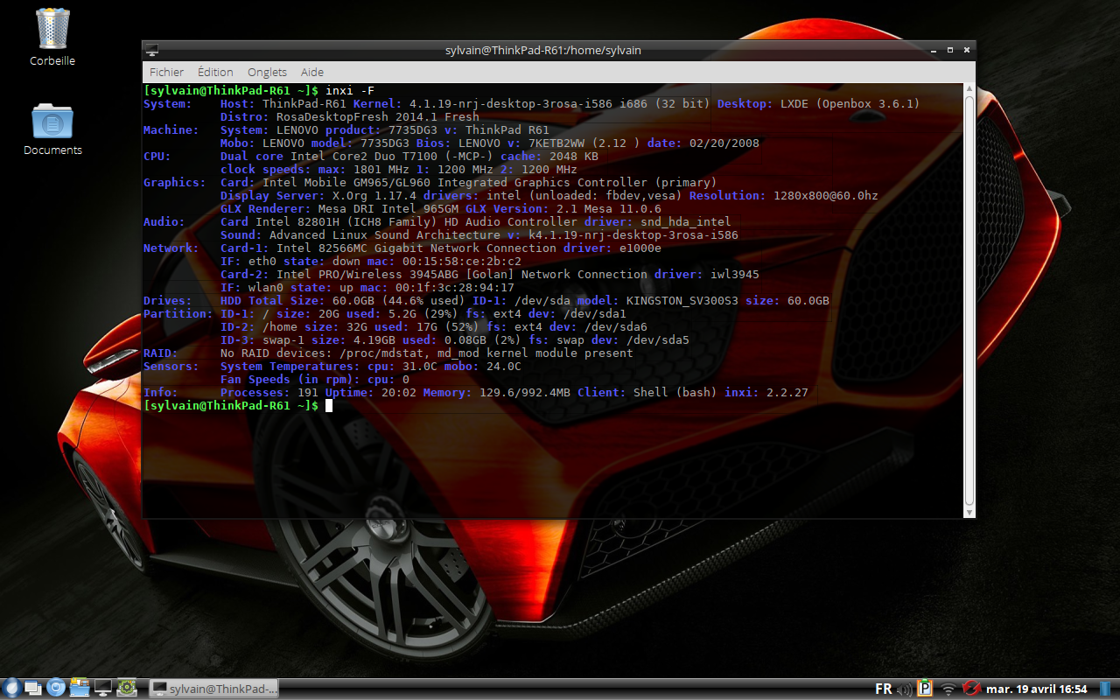1120x700 pixels.
Task: Click the terminal vertical scrollbar
Action: pyautogui.click(x=969, y=297)
